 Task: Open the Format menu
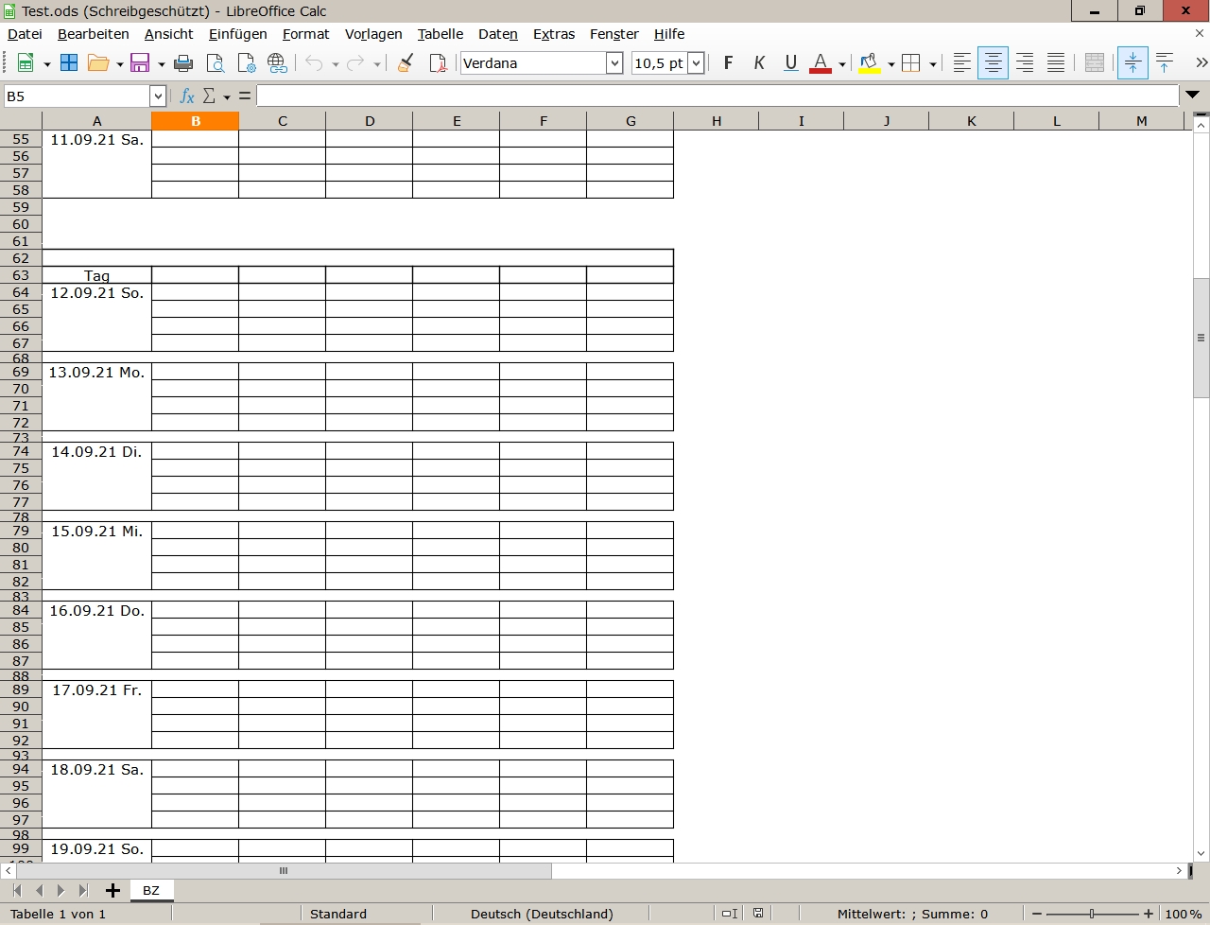pos(305,34)
